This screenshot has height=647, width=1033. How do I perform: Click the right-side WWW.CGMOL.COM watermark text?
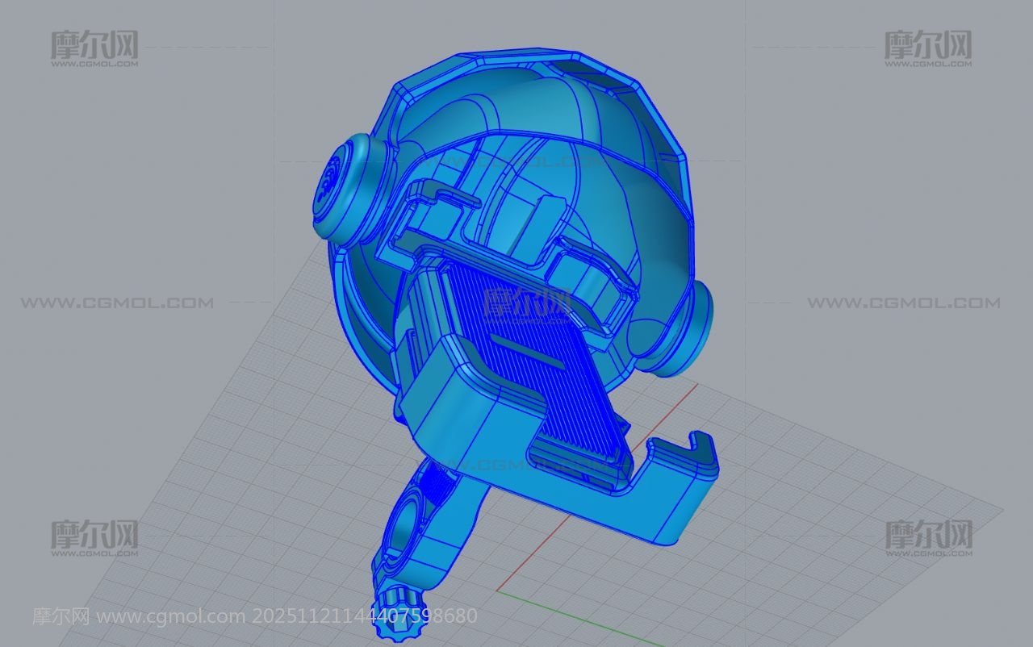[903, 303]
